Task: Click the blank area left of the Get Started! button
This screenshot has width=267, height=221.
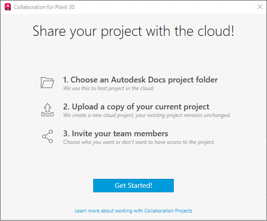Action: click(x=47, y=186)
